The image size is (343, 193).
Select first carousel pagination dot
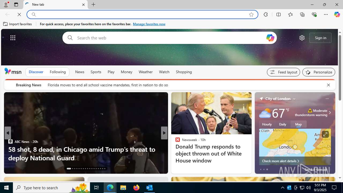pyautogui.click(x=69, y=169)
